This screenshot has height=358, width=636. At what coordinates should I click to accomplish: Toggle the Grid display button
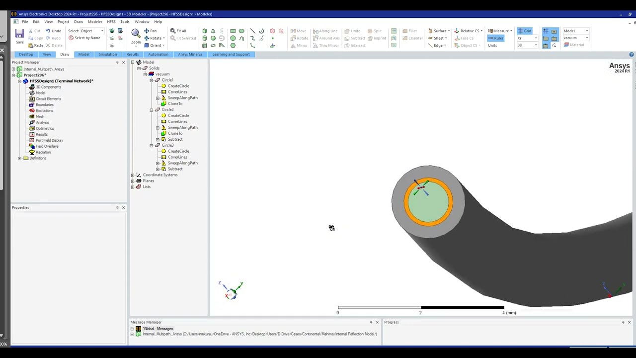pos(524,31)
